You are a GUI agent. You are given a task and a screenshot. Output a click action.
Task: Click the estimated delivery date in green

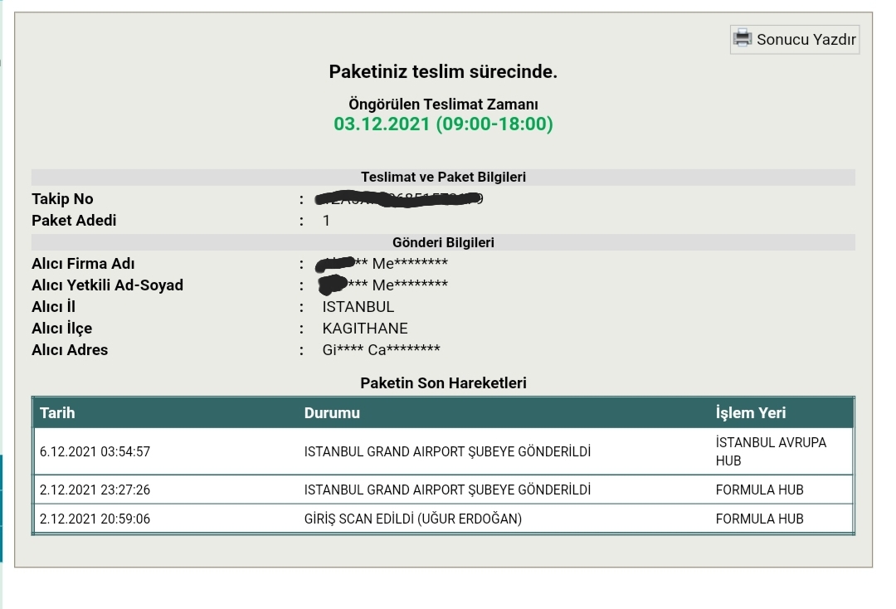coord(443,124)
